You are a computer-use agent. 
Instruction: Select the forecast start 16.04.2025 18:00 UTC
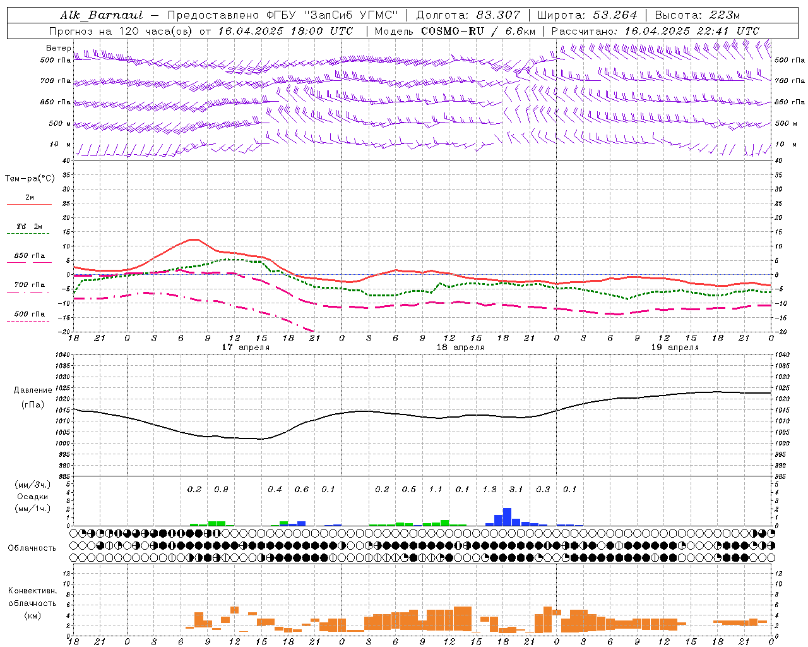[285, 31]
